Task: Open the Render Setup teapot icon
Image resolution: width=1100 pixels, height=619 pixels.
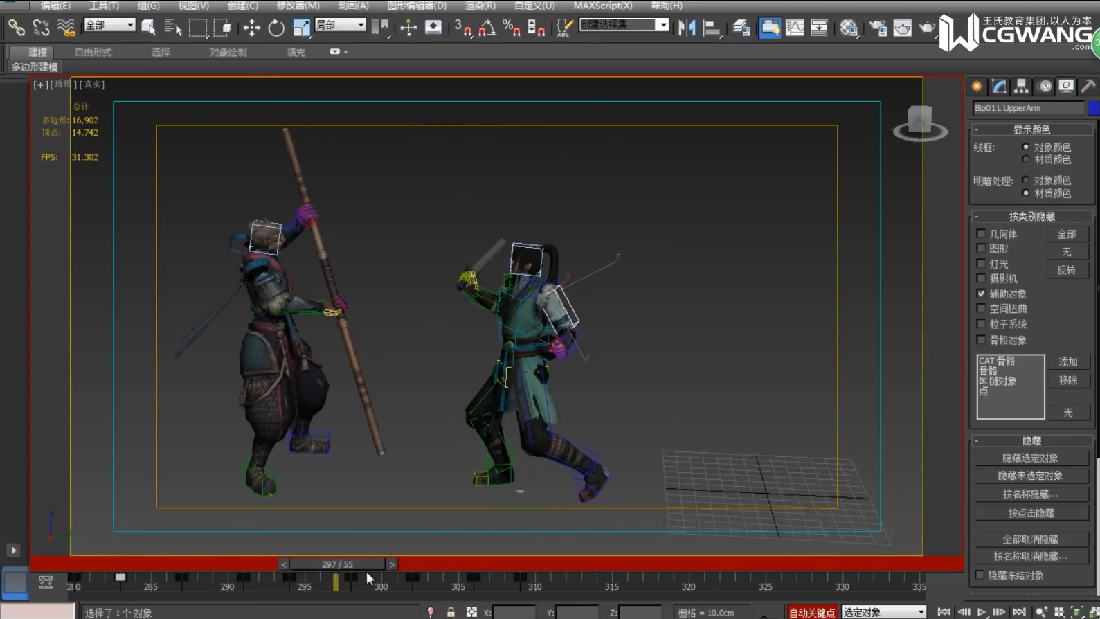Action: [878, 28]
